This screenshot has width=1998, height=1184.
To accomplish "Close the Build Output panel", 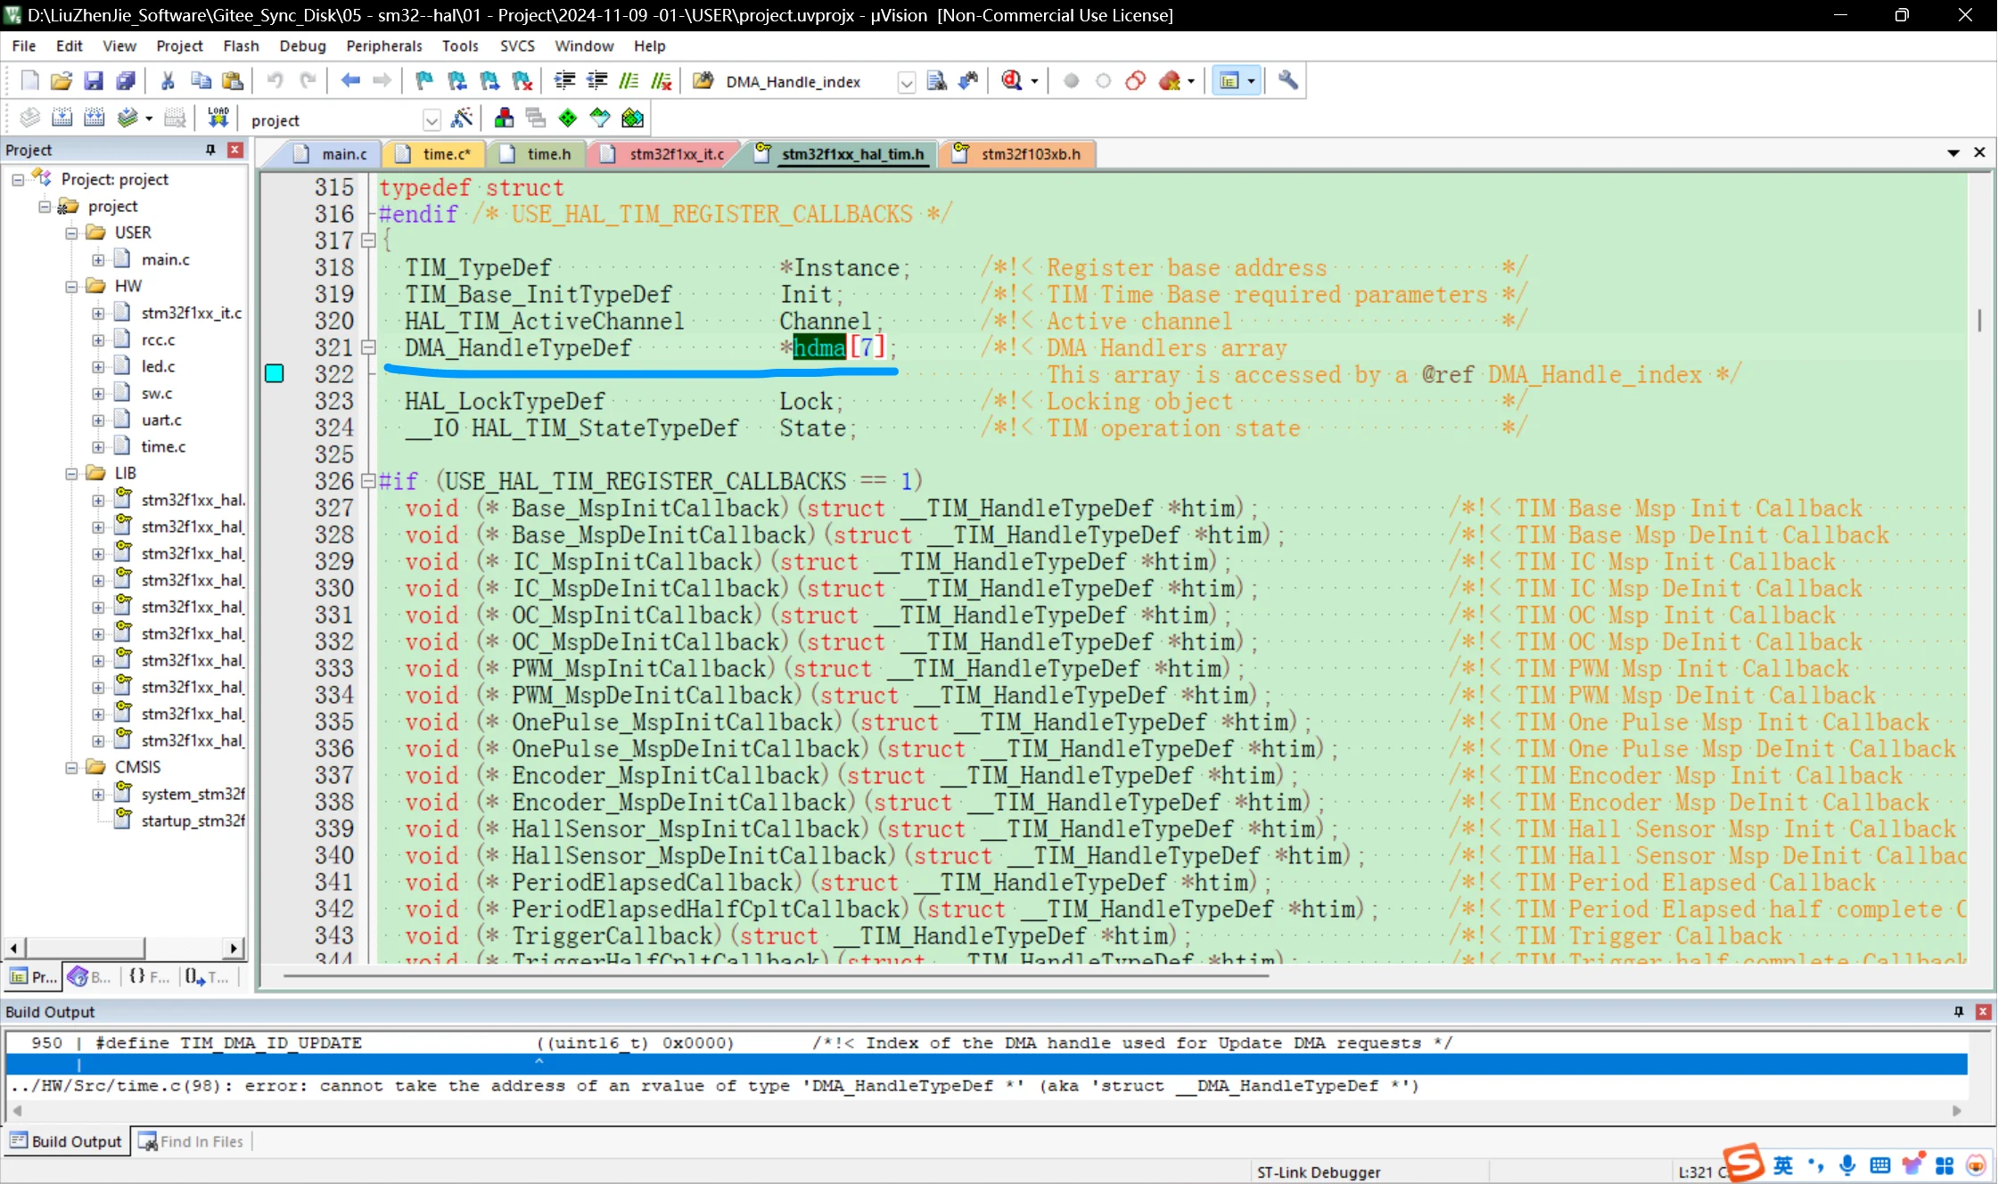I will [x=1984, y=1011].
